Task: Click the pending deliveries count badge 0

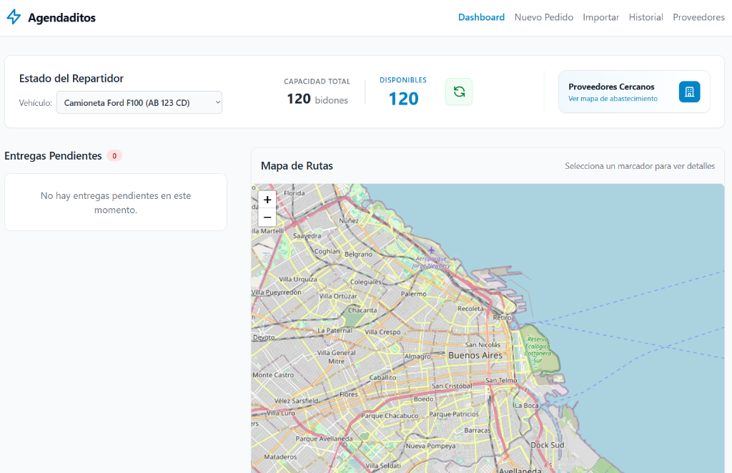Action: [x=114, y=156]
